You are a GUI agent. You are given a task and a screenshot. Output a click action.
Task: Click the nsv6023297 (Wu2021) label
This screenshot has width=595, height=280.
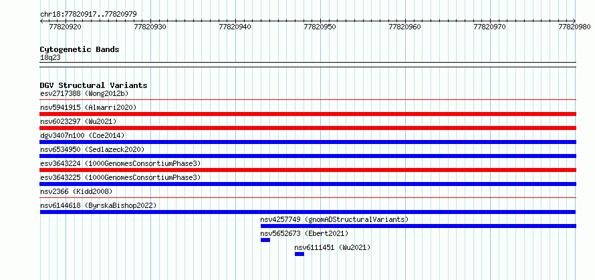pyautogui.click(x=78, y=121)
